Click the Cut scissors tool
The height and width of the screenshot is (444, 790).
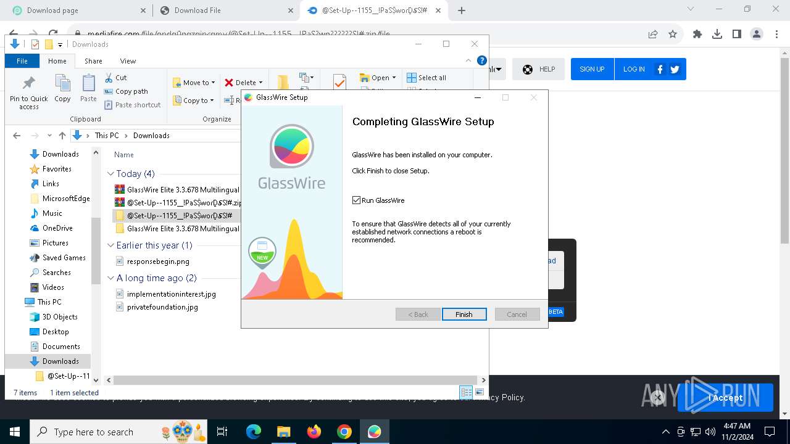tap(115, 78)
